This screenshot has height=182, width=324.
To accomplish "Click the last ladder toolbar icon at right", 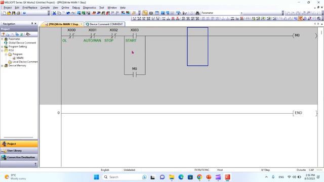I will pyautogui.click(x=319, y=19).
